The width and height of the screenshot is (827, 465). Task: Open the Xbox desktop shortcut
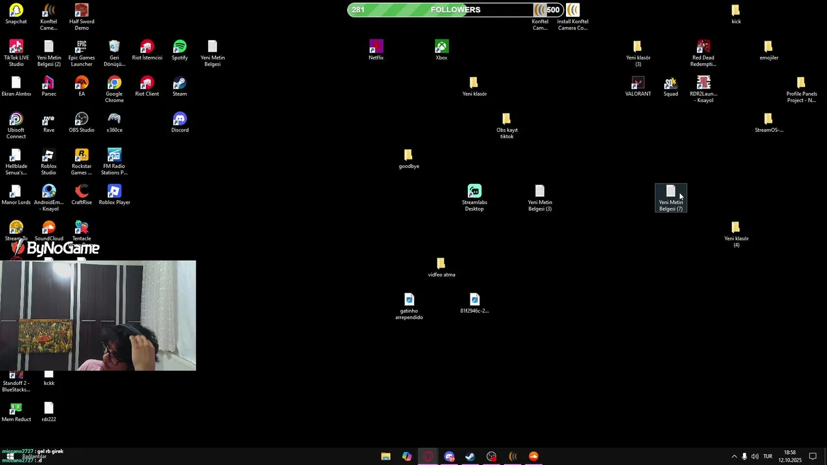tap(441, 51)
